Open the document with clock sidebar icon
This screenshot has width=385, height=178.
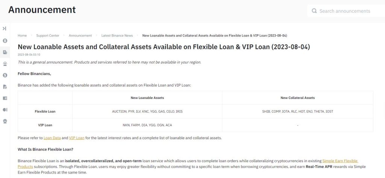pos(5,87)
